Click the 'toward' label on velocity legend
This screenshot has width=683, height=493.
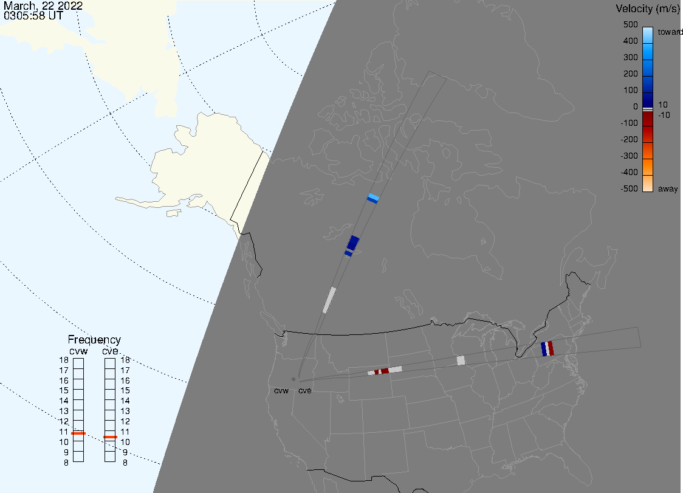(x=670, y=32)
